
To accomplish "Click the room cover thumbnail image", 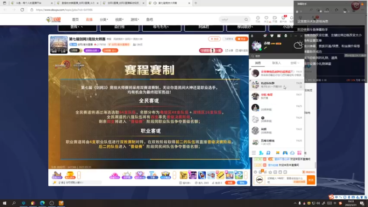I will click(x=59, y=45).
